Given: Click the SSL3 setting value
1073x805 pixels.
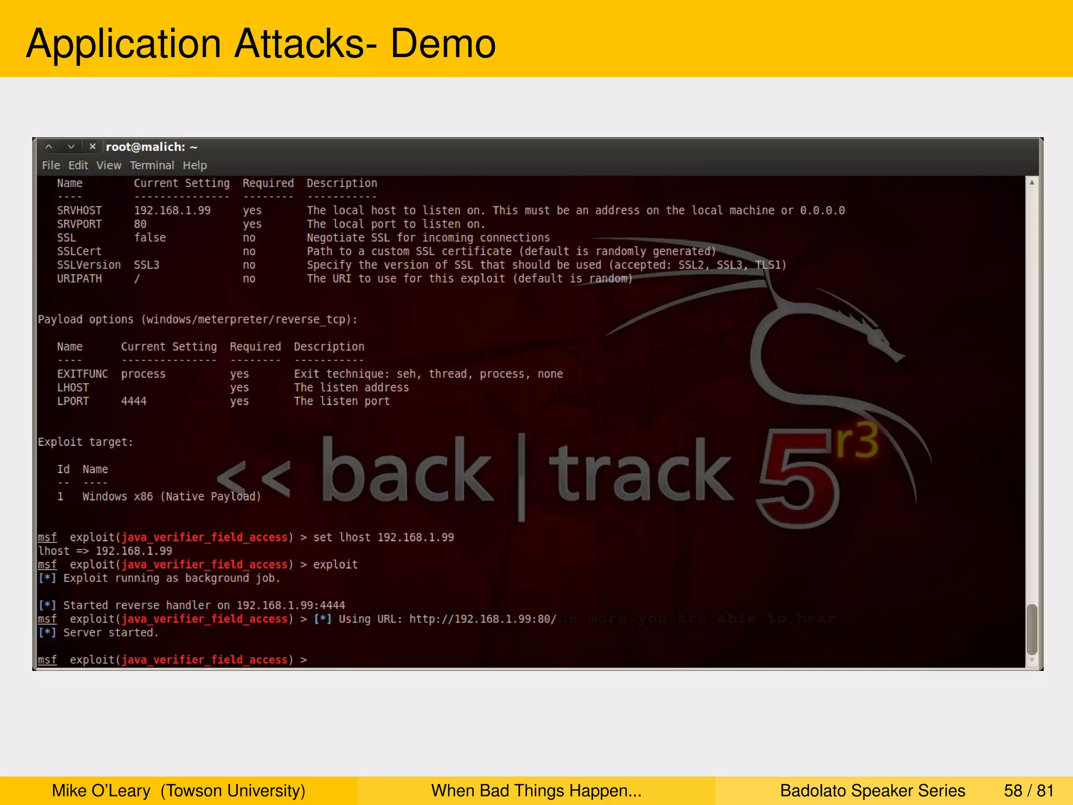Looking at the screenshot, I should click(x=147, y=265).
